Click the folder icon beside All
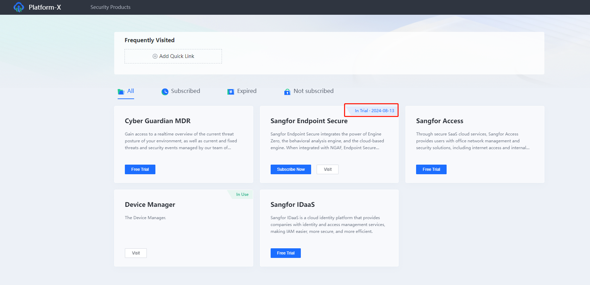 pyautogui.click(x=121, y=92)
